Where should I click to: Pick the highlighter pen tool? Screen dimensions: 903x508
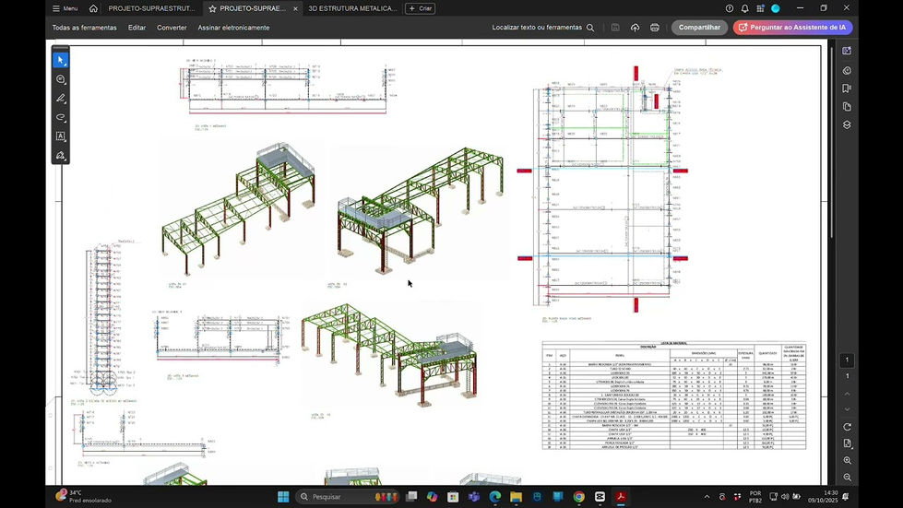(x=61, y=99)
